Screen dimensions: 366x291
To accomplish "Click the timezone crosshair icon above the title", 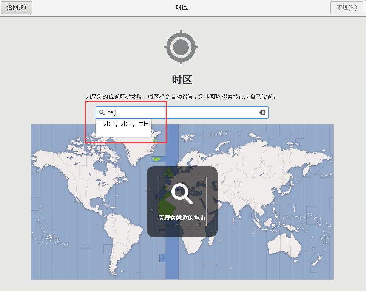I will click(181, 47).
